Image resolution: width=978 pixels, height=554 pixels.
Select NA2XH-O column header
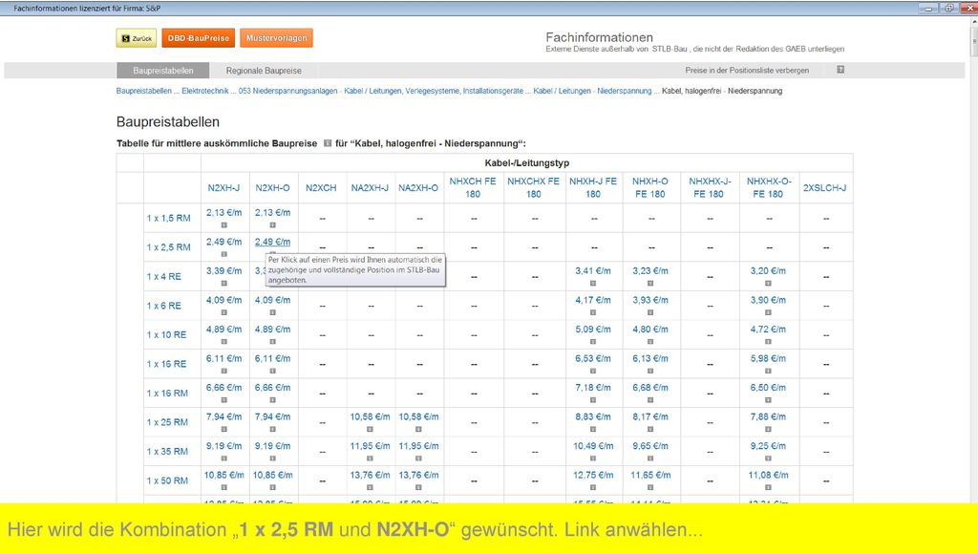tap(418, 188)
